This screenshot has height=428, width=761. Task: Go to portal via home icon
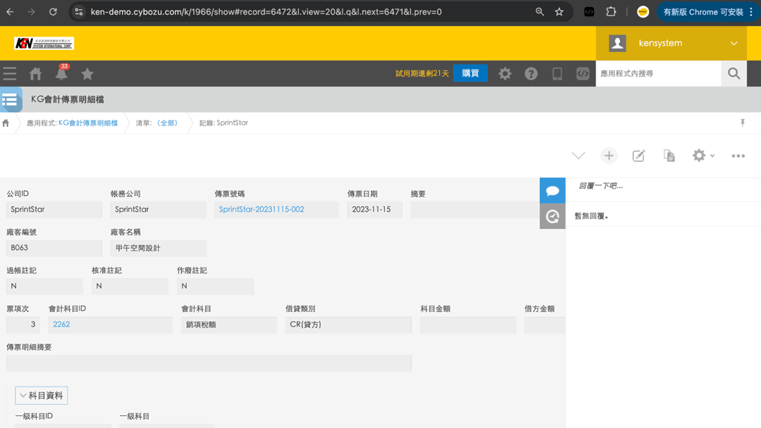35,74
